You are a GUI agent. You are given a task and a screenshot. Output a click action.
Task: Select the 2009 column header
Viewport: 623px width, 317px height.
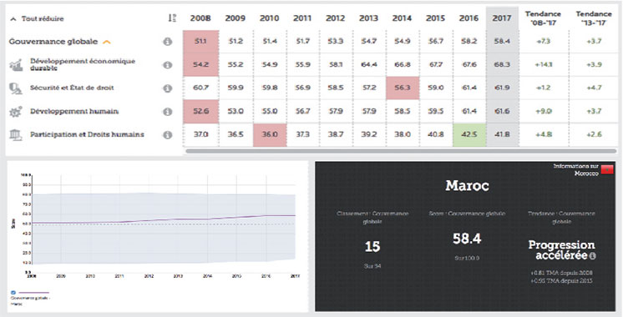pyautogui.click(x=236, y=18)
